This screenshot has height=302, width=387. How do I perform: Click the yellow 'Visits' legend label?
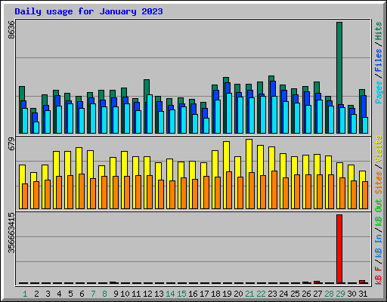pyautogui.click(x=379, y=149)
